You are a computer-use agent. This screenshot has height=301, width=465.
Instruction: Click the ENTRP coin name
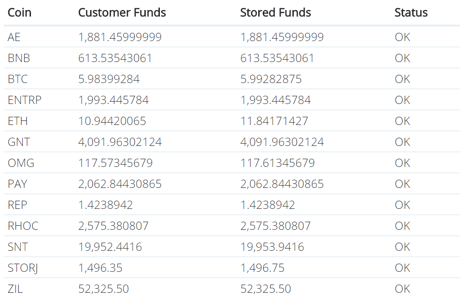click(25, 100)
